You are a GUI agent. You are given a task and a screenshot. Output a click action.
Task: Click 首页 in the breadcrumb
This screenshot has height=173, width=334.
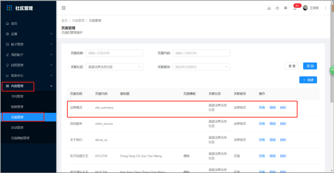coord(64,21)
